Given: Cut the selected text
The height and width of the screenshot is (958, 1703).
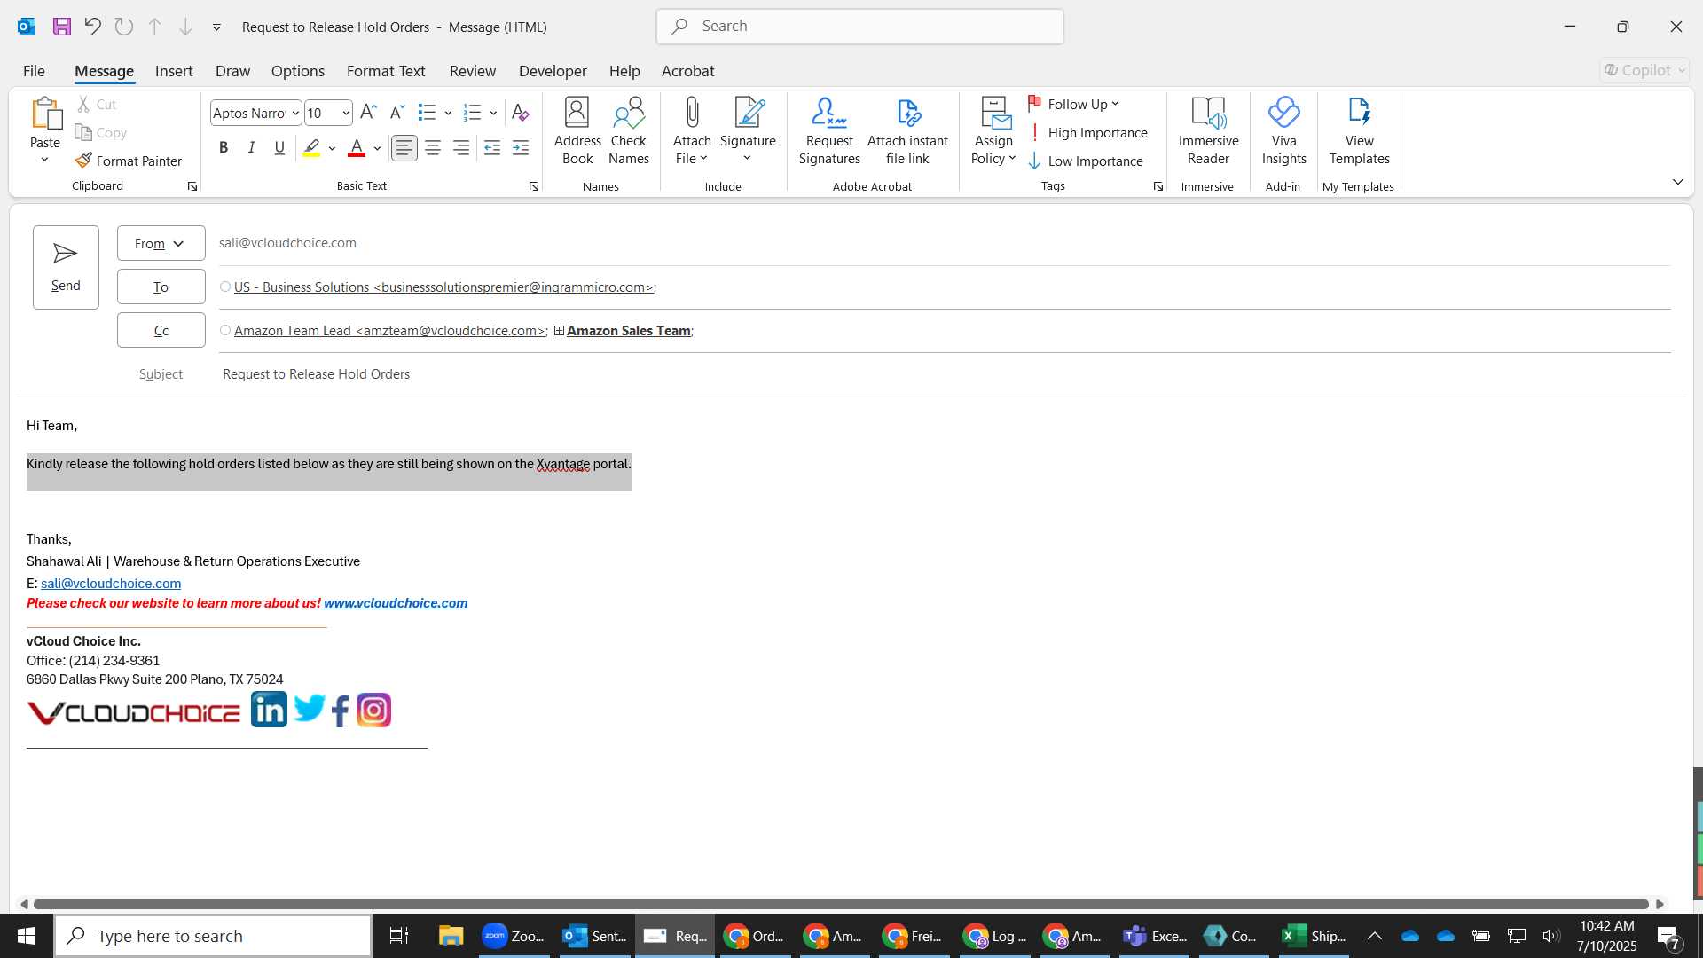Looking at the screenshot, I should click(x=97, y=105).
